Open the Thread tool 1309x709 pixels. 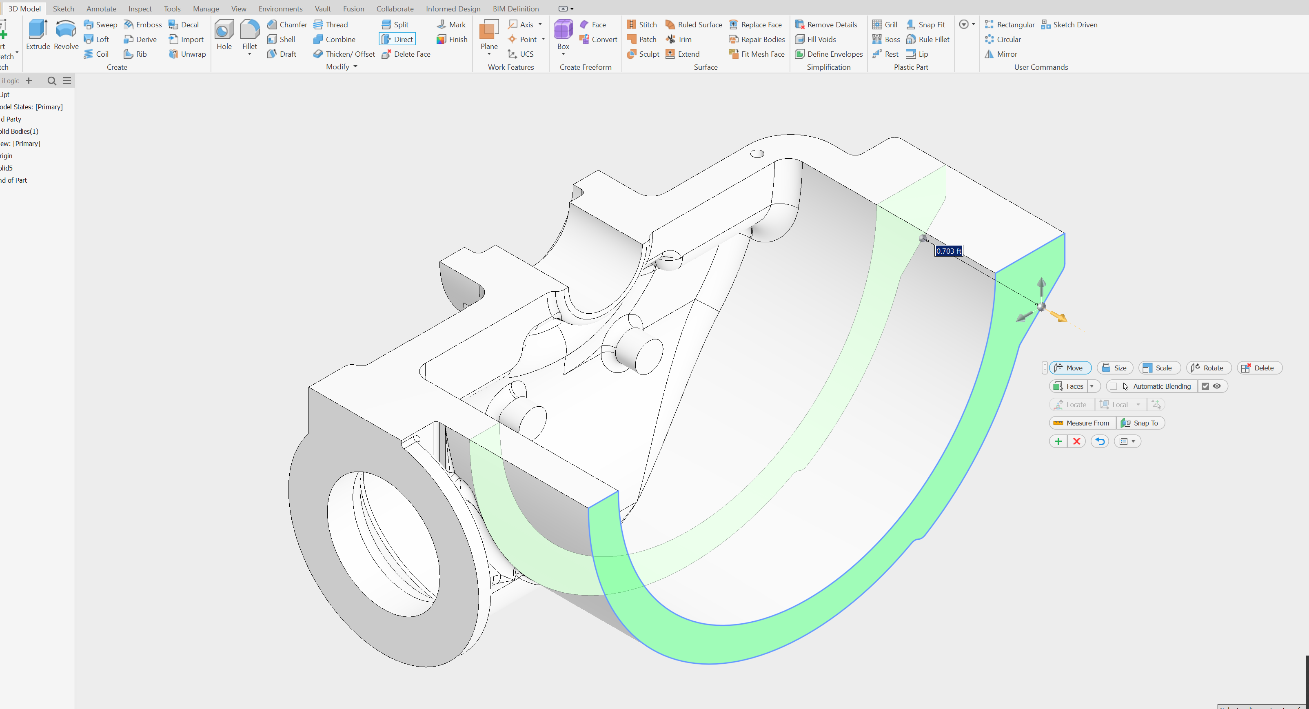331,24
